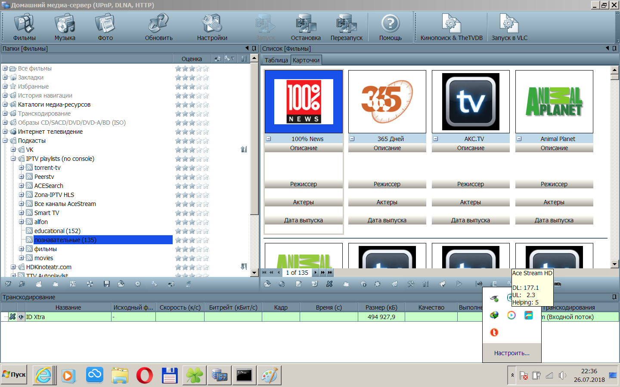Image resolution: width=620 pixels, height=387 pixels.
Task: Launch Запуск в VLC
Action: pyautogui.click(x=509, y=27)
